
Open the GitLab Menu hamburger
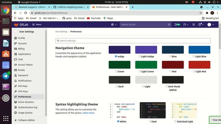coord(37,24)
